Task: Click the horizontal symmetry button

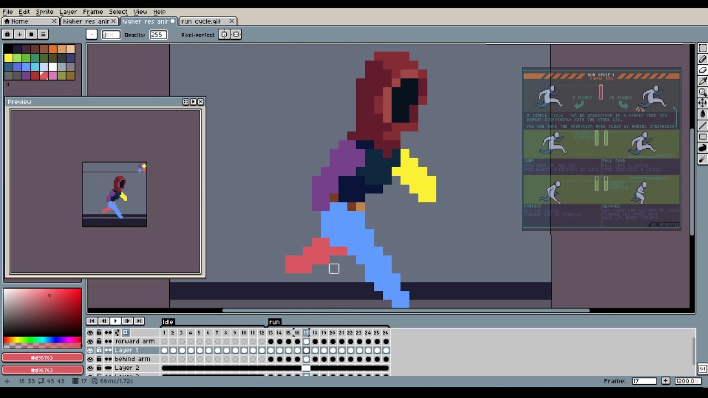Action: click(x=224, y=34)
